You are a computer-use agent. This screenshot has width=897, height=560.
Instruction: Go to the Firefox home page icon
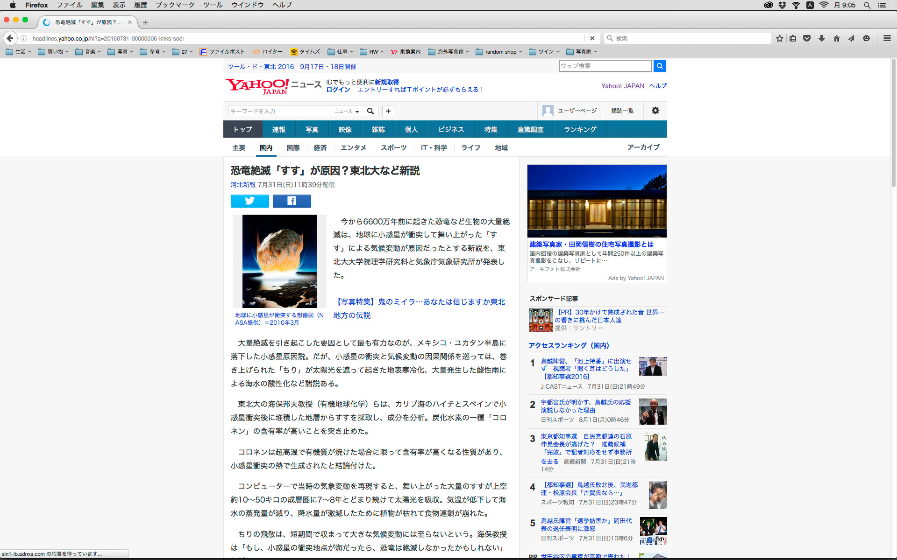[836, 38]
